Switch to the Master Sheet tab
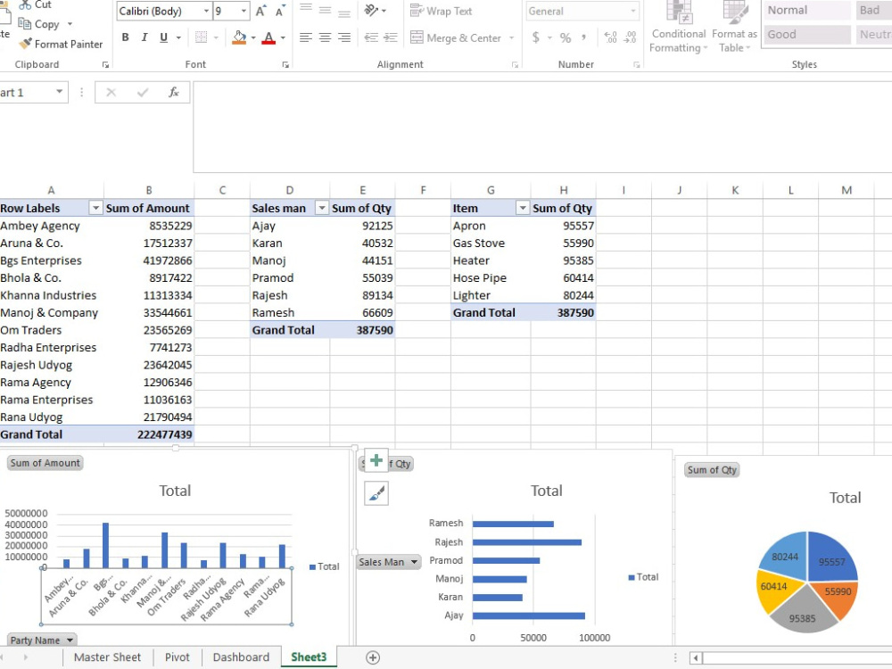 pos(107,657)
